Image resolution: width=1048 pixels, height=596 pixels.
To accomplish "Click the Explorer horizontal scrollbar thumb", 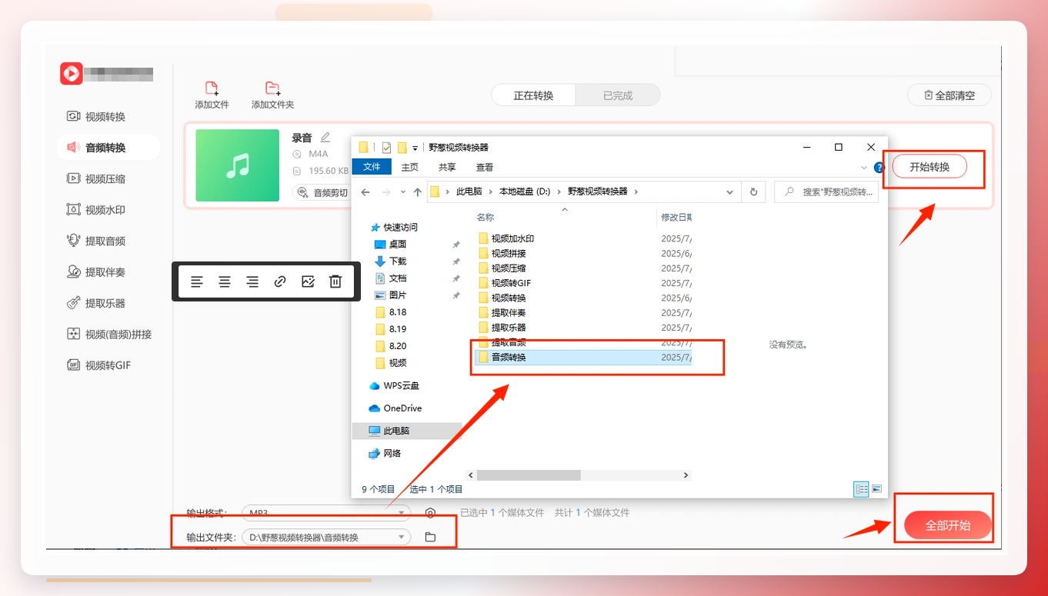I will [527, 475].
